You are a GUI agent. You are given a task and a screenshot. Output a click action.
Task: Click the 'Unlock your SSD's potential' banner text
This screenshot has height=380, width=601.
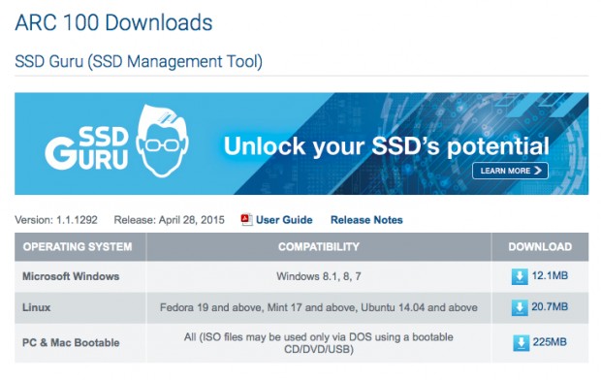coord(387,146)
